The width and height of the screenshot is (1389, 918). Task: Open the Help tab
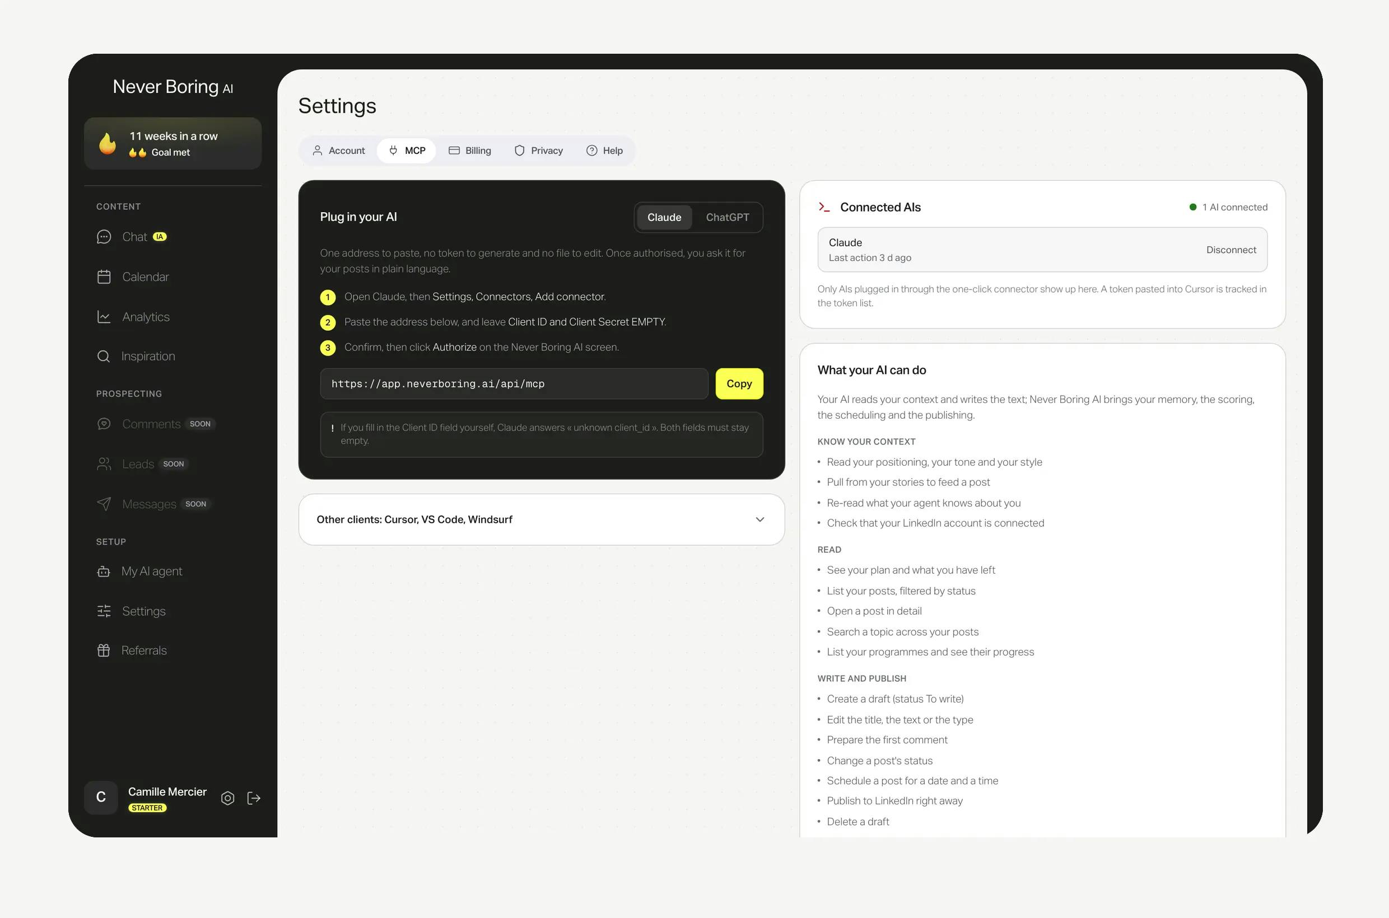604,151
